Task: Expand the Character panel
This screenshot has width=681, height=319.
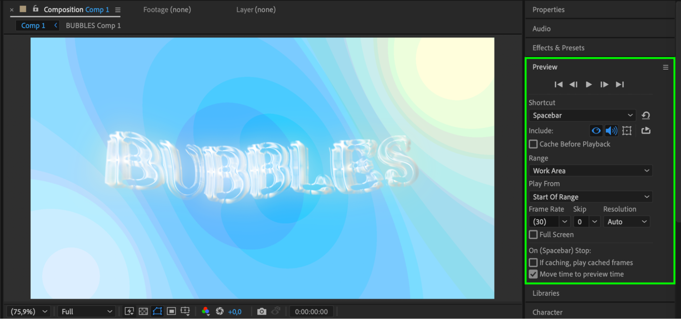Action: click(x=547, y=313)
